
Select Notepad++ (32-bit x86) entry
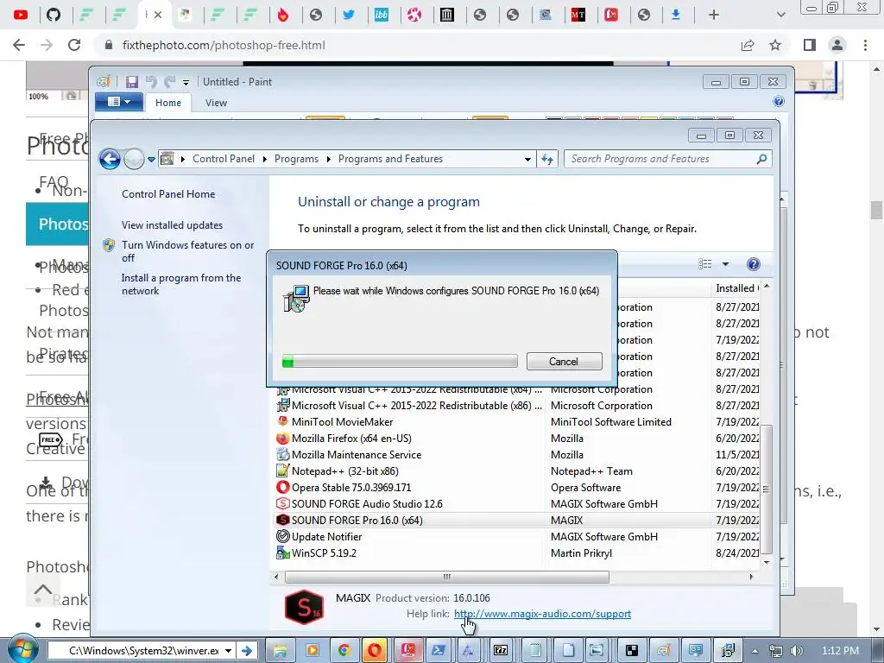345,470
